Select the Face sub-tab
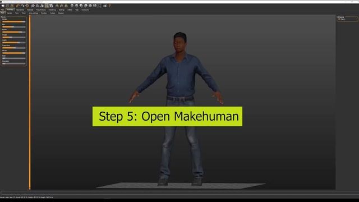The width and height of the screenshot is (359, 202). click(x=17, y=13)
